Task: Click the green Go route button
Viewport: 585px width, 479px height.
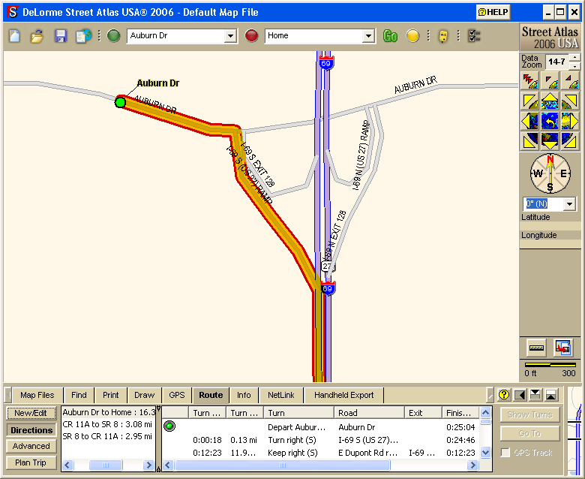Action: pyautogui.click(x=390, y=36)
